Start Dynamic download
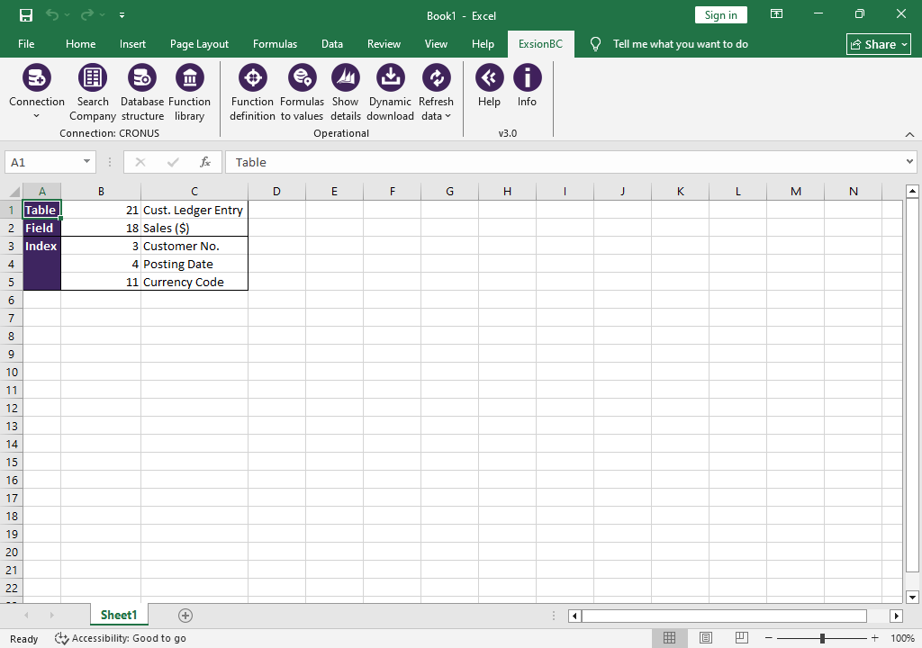 click(391, 93)
